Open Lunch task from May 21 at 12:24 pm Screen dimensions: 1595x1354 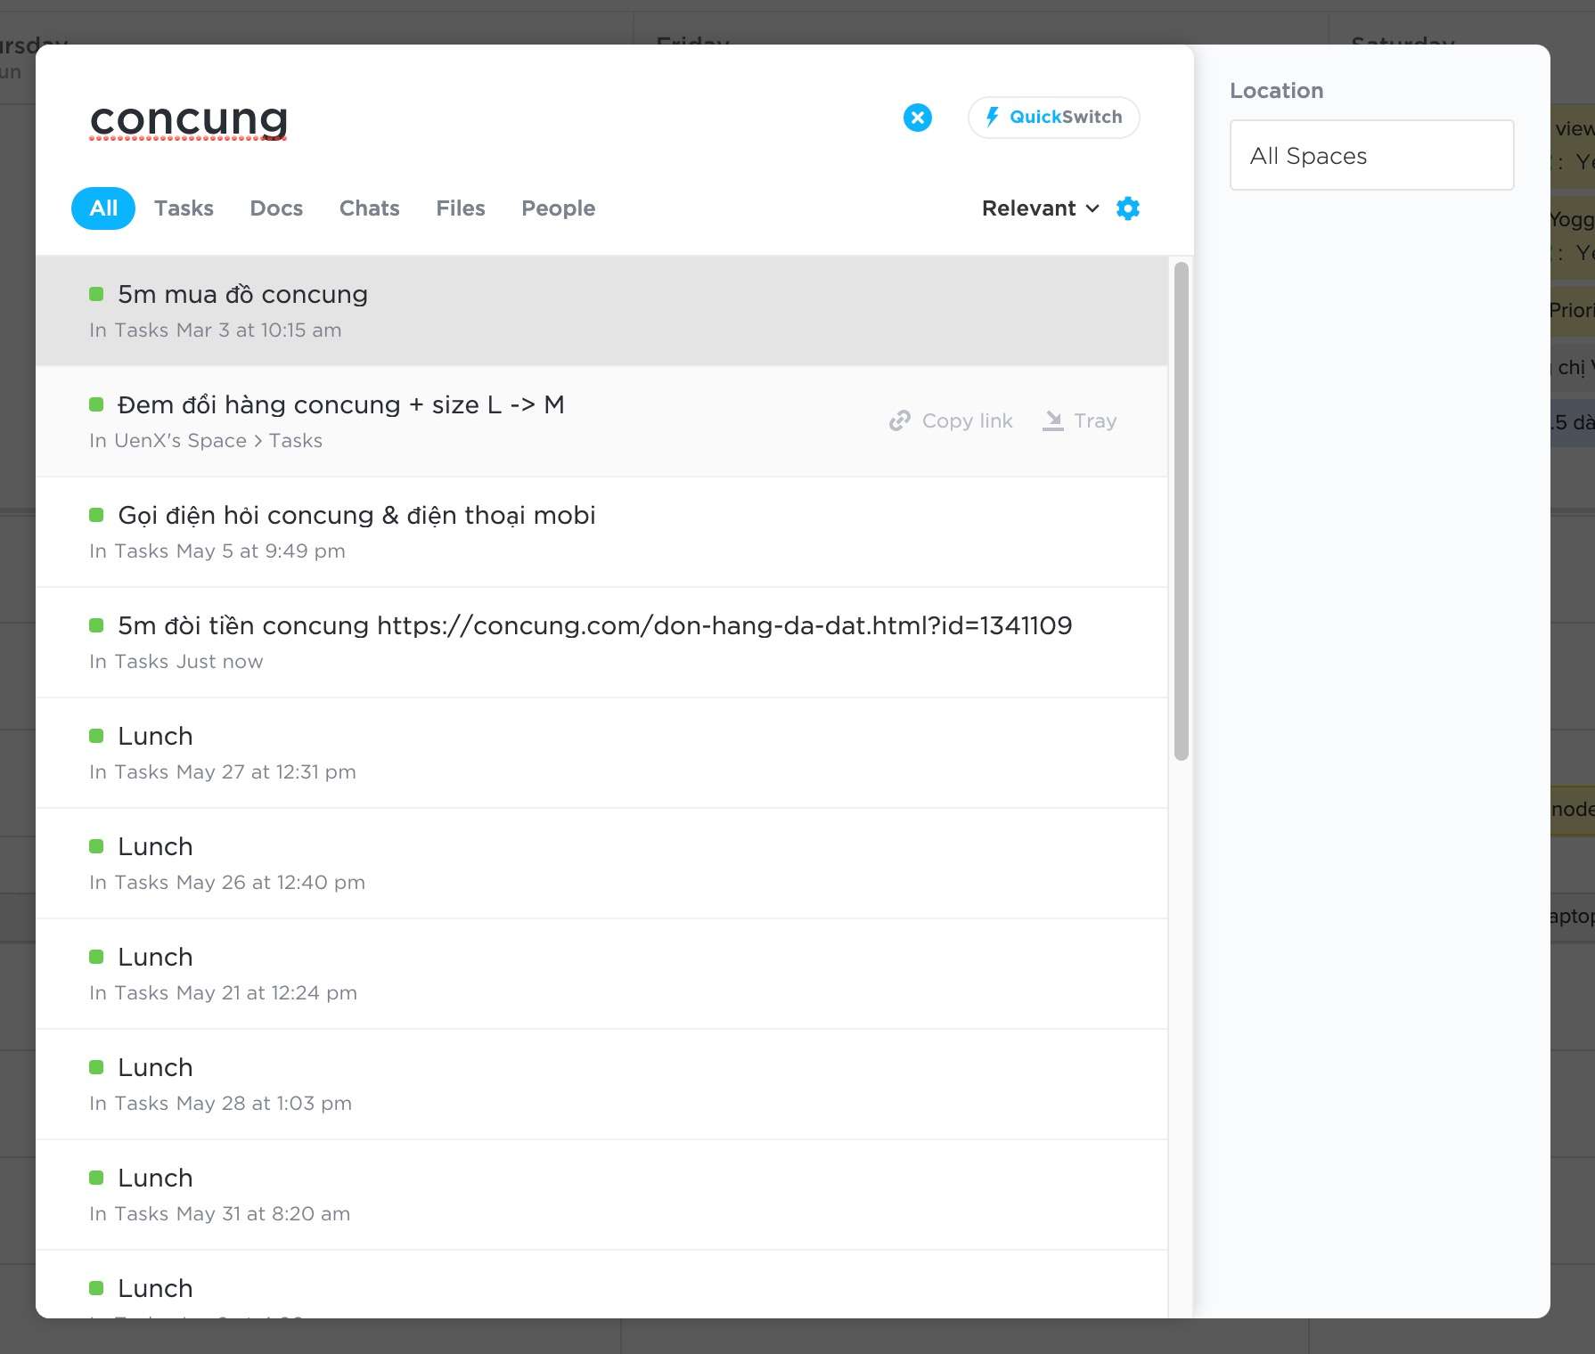pyautogui.click(x=601, y=974)
